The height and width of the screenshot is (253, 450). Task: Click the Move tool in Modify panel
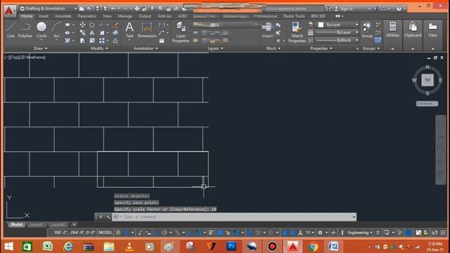(x=83, y=25)
